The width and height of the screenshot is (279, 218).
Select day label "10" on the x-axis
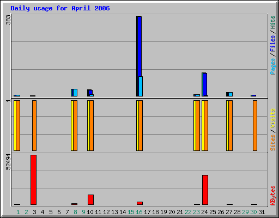[90, 212]
